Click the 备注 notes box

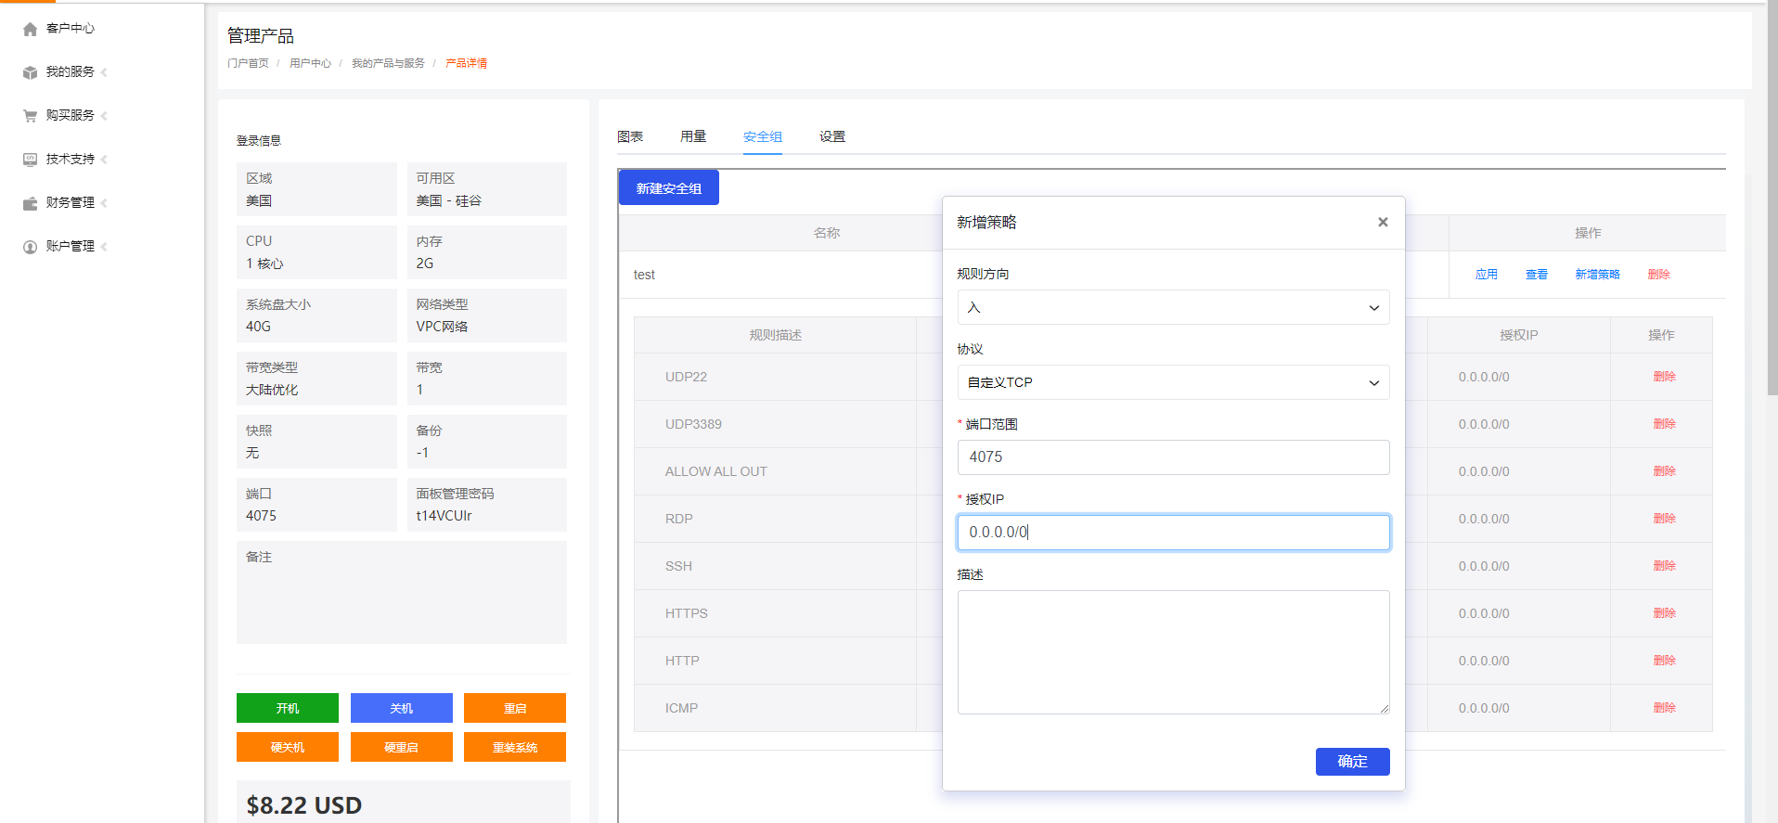coord(402,592)
